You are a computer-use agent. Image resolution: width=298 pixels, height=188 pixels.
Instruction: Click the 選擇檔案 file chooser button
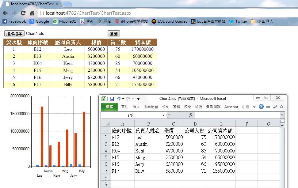14,34
